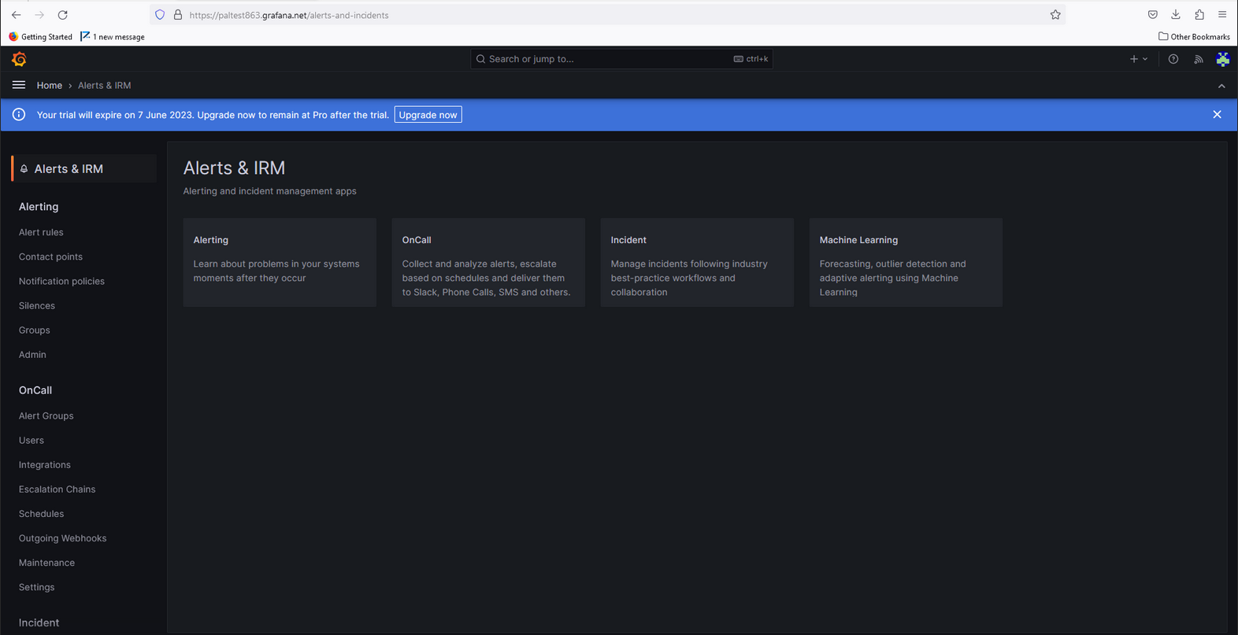Click the Upgrade now button

[x=428, y=115]
